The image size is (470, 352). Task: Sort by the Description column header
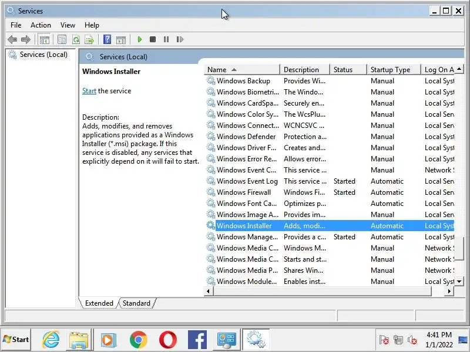pyautogui.click(x=305, y=70)
